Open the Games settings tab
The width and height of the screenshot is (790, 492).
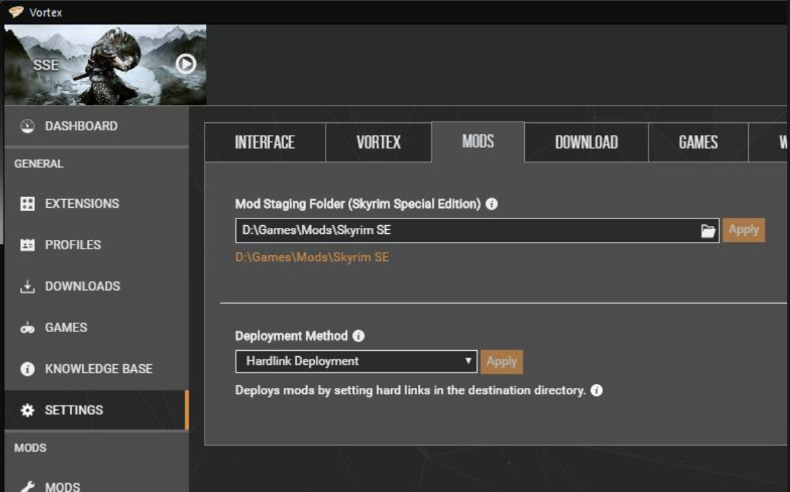point(698,142)
